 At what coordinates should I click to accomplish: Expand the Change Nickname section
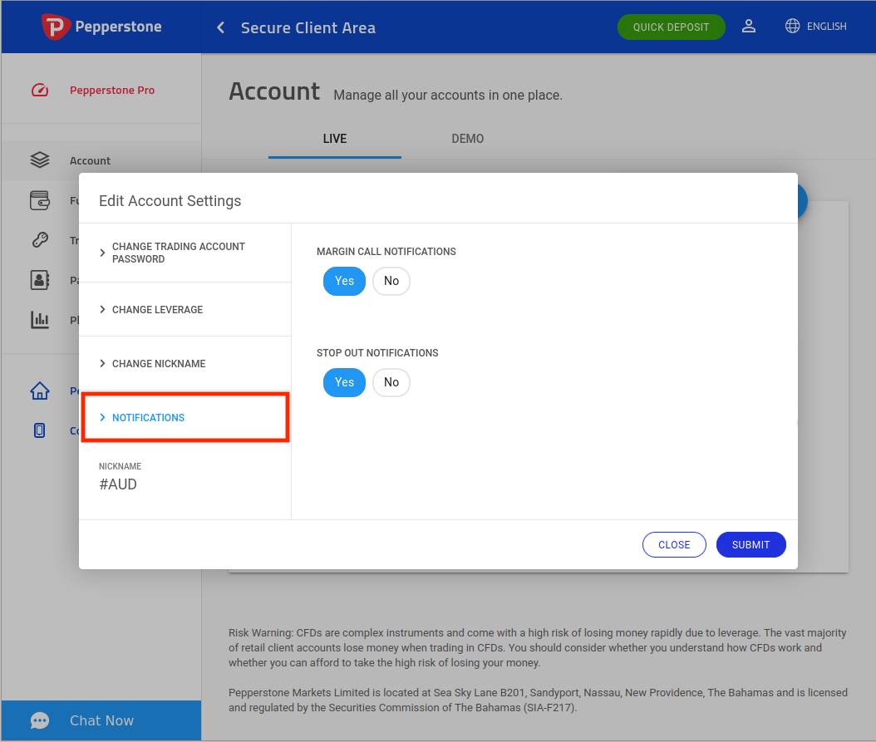click(x=185, y=364)
